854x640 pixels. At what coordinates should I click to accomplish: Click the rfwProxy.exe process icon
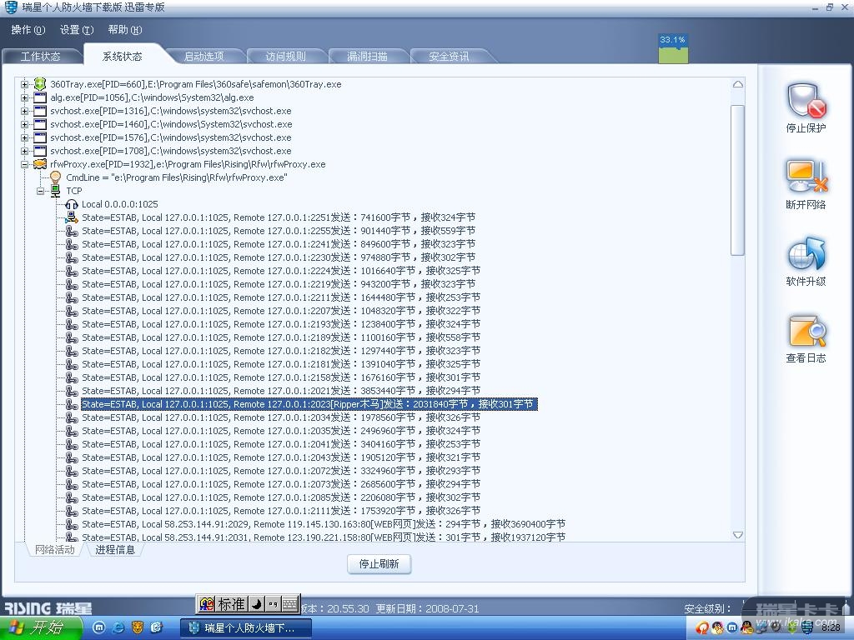(x=40, y=164)
